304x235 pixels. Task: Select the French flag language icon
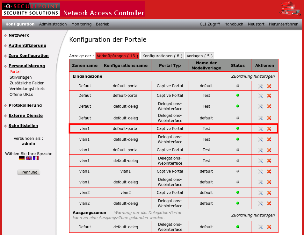[35, 158]
